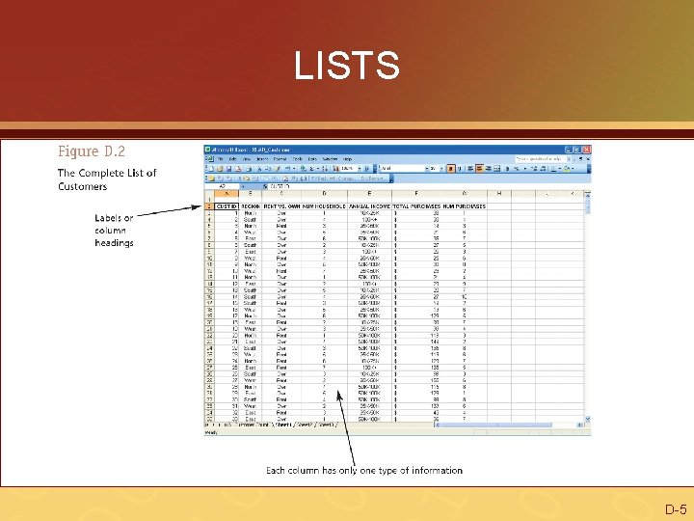Select column E header
Viewport: 694px width, 521px height.
[x=369, y=194]
